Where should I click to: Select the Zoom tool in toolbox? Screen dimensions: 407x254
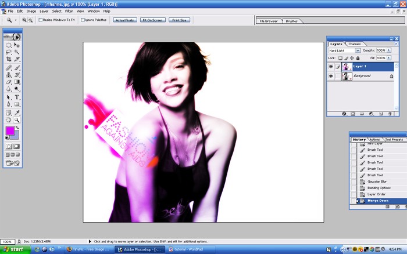[17, 120]
